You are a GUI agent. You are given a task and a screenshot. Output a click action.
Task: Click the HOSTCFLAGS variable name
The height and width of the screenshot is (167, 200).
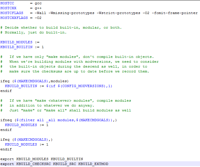click(12, 13)
